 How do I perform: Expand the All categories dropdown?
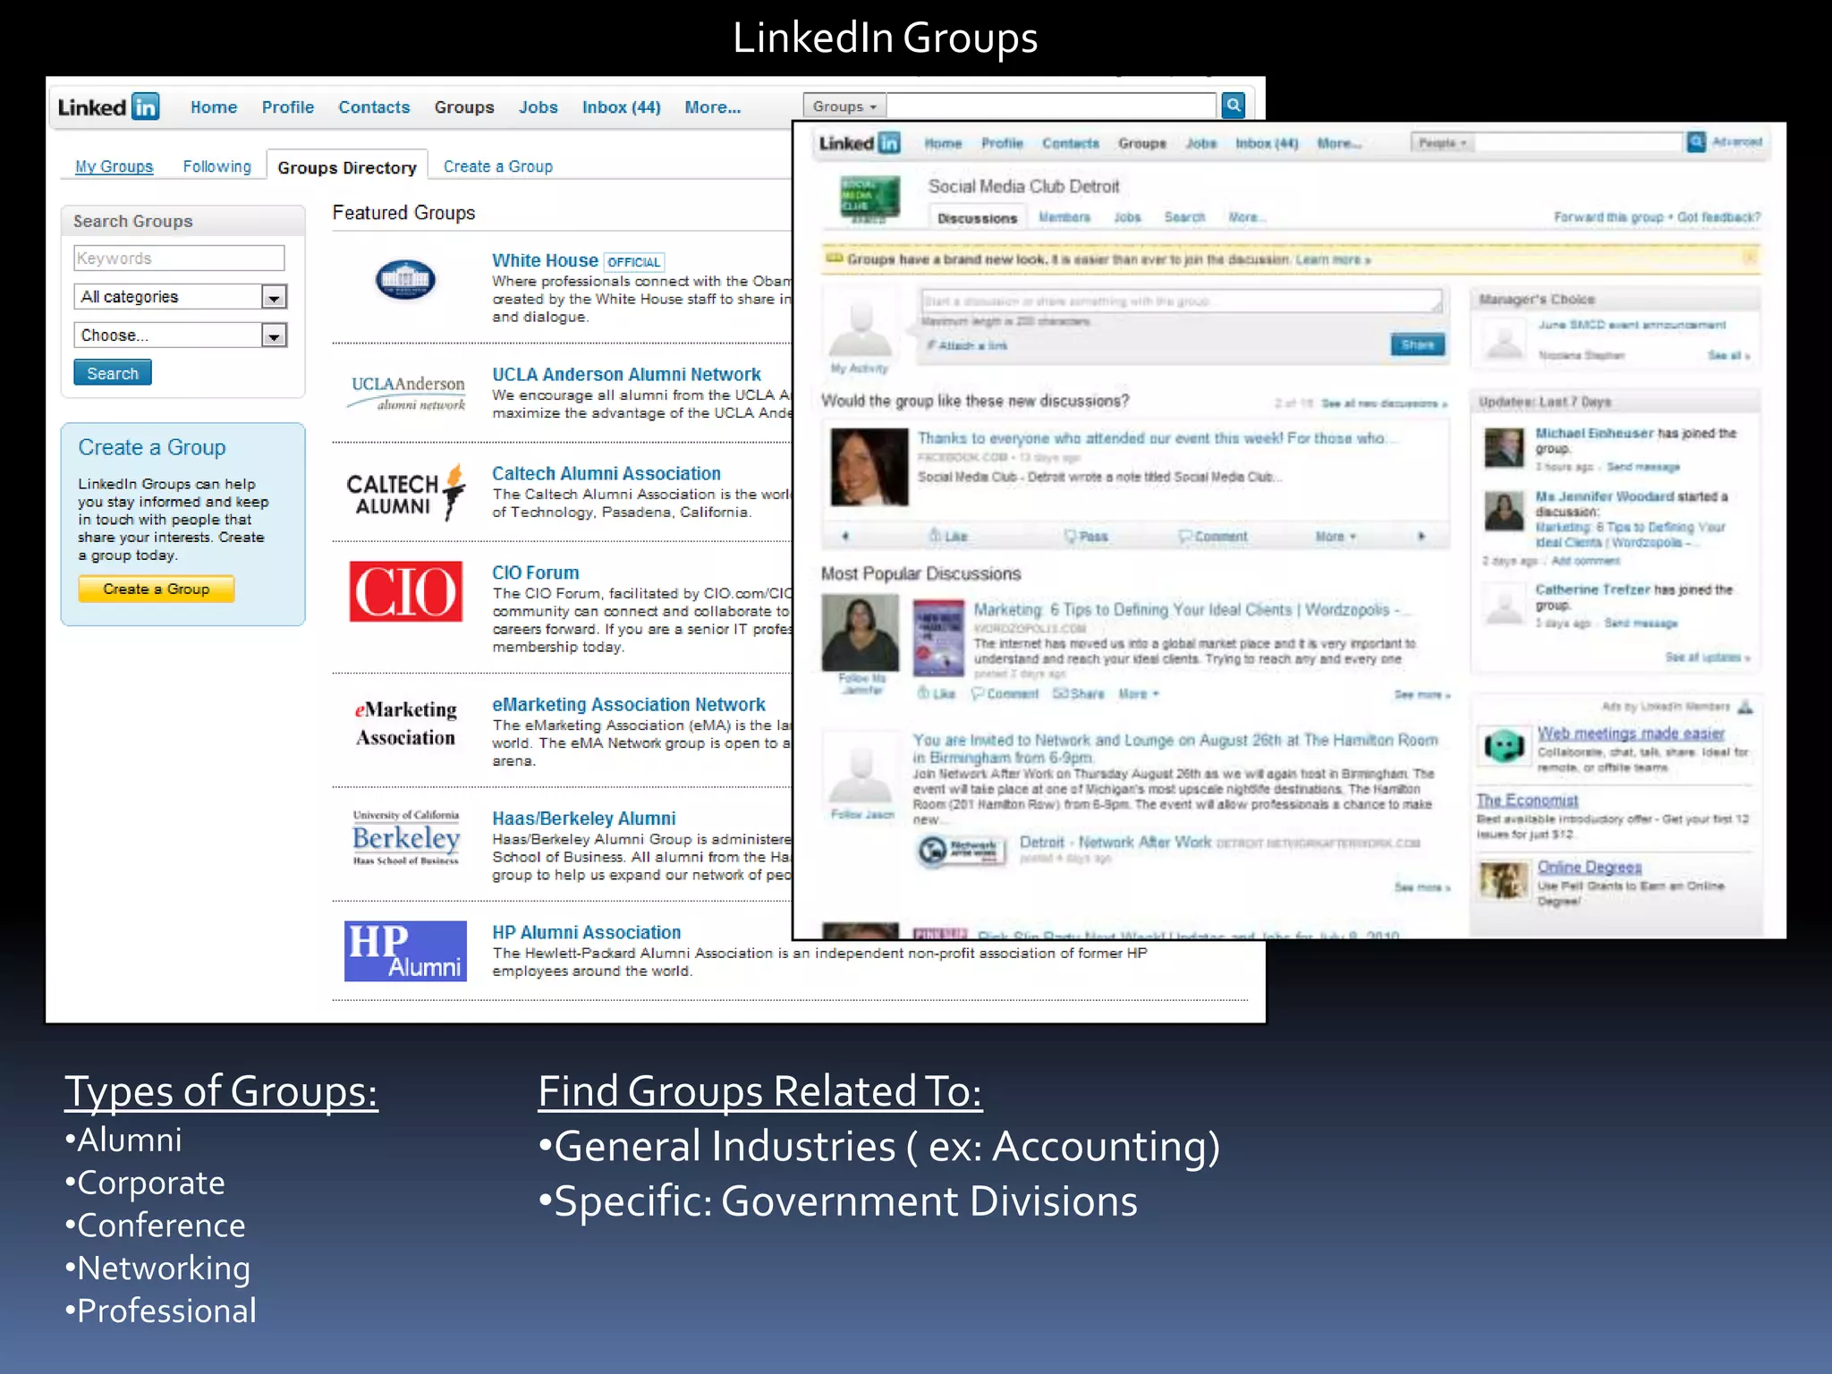point(274,297)
